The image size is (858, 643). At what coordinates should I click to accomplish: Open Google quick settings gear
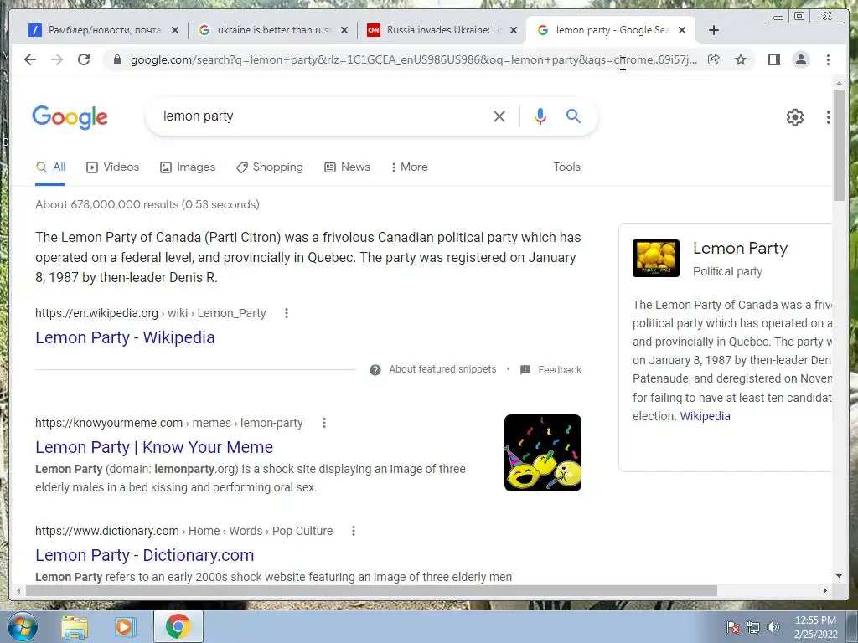pos(794,117)
